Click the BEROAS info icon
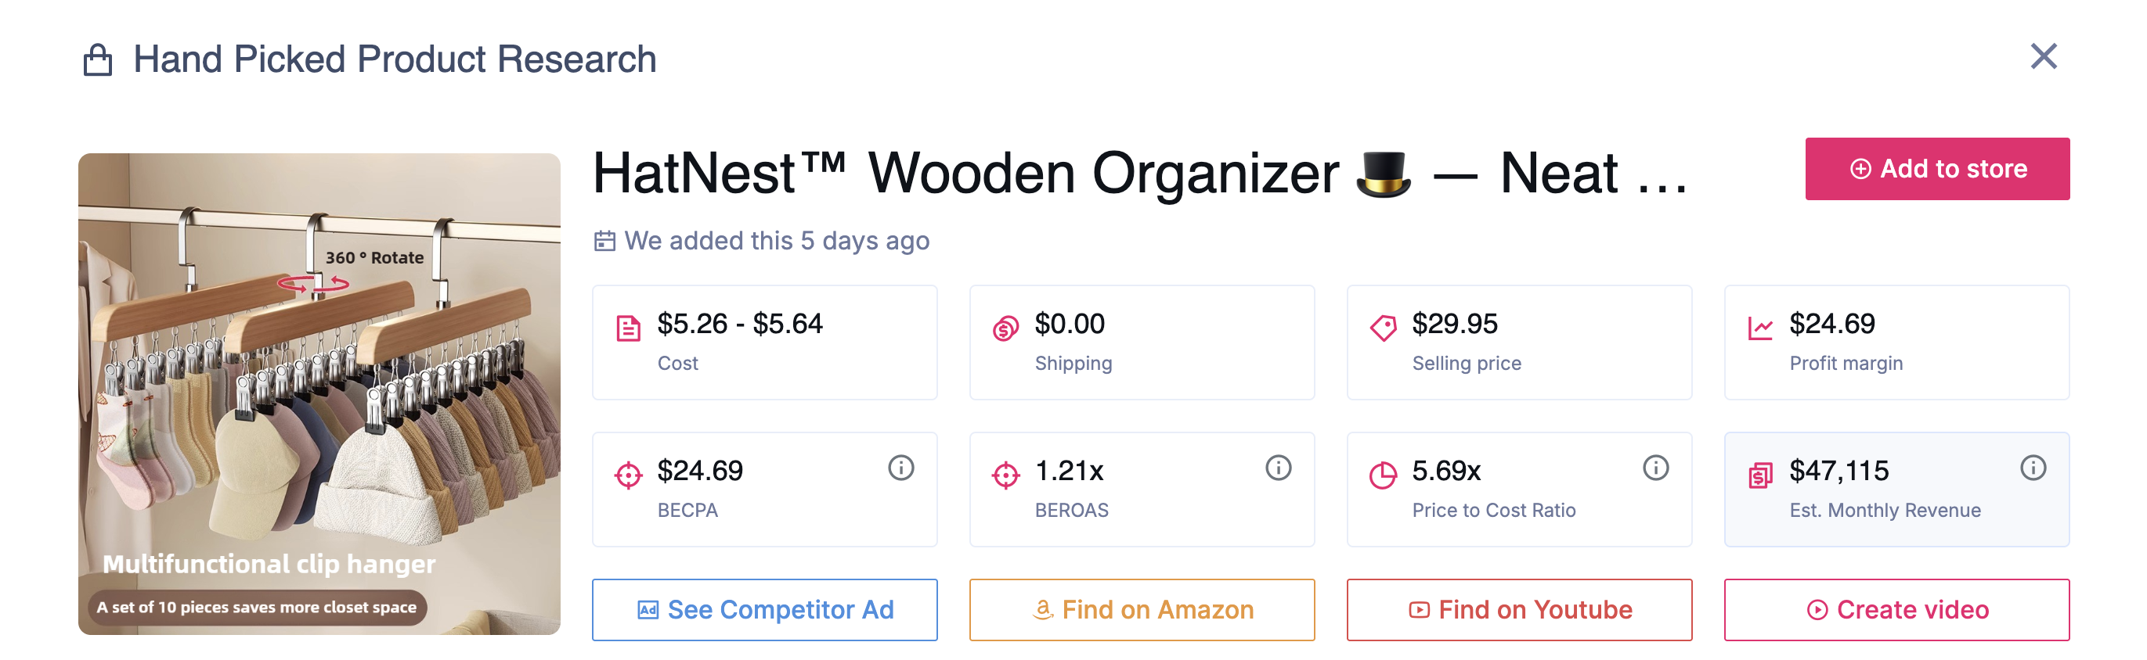This screenshot has width=2147, height=660. coord(1278,468)
